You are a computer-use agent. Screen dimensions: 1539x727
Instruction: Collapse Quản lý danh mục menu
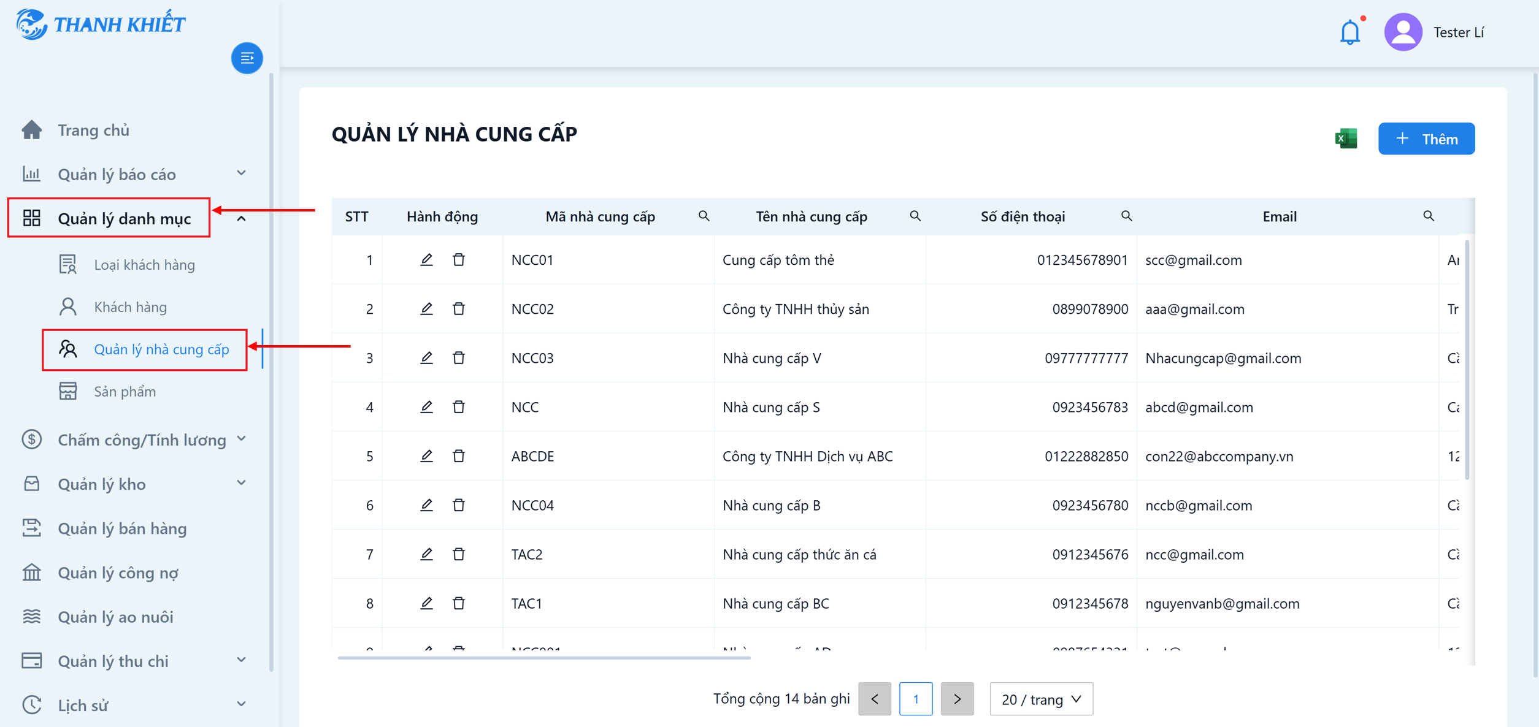[x=134, y=218]
